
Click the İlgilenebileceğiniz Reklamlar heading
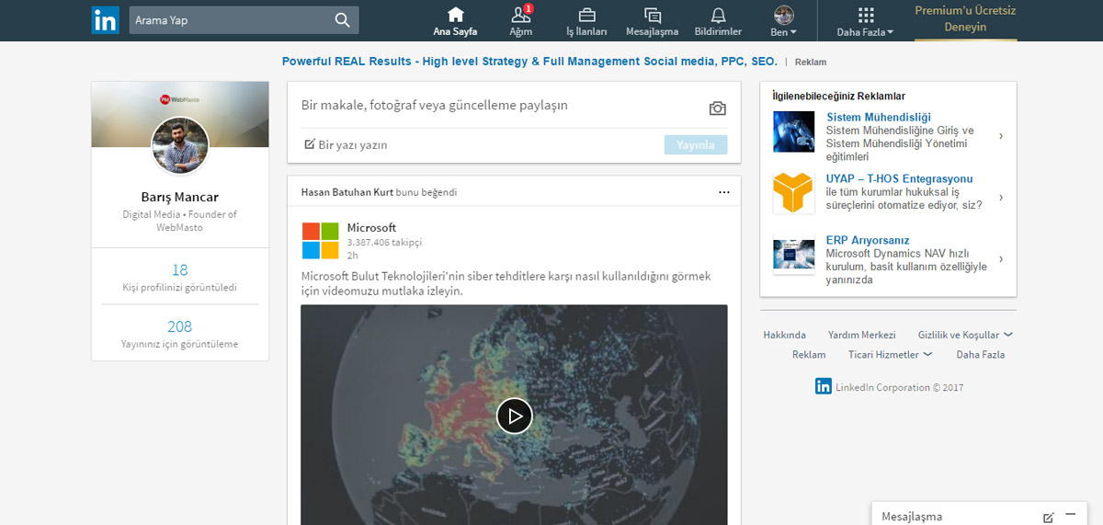839,96
